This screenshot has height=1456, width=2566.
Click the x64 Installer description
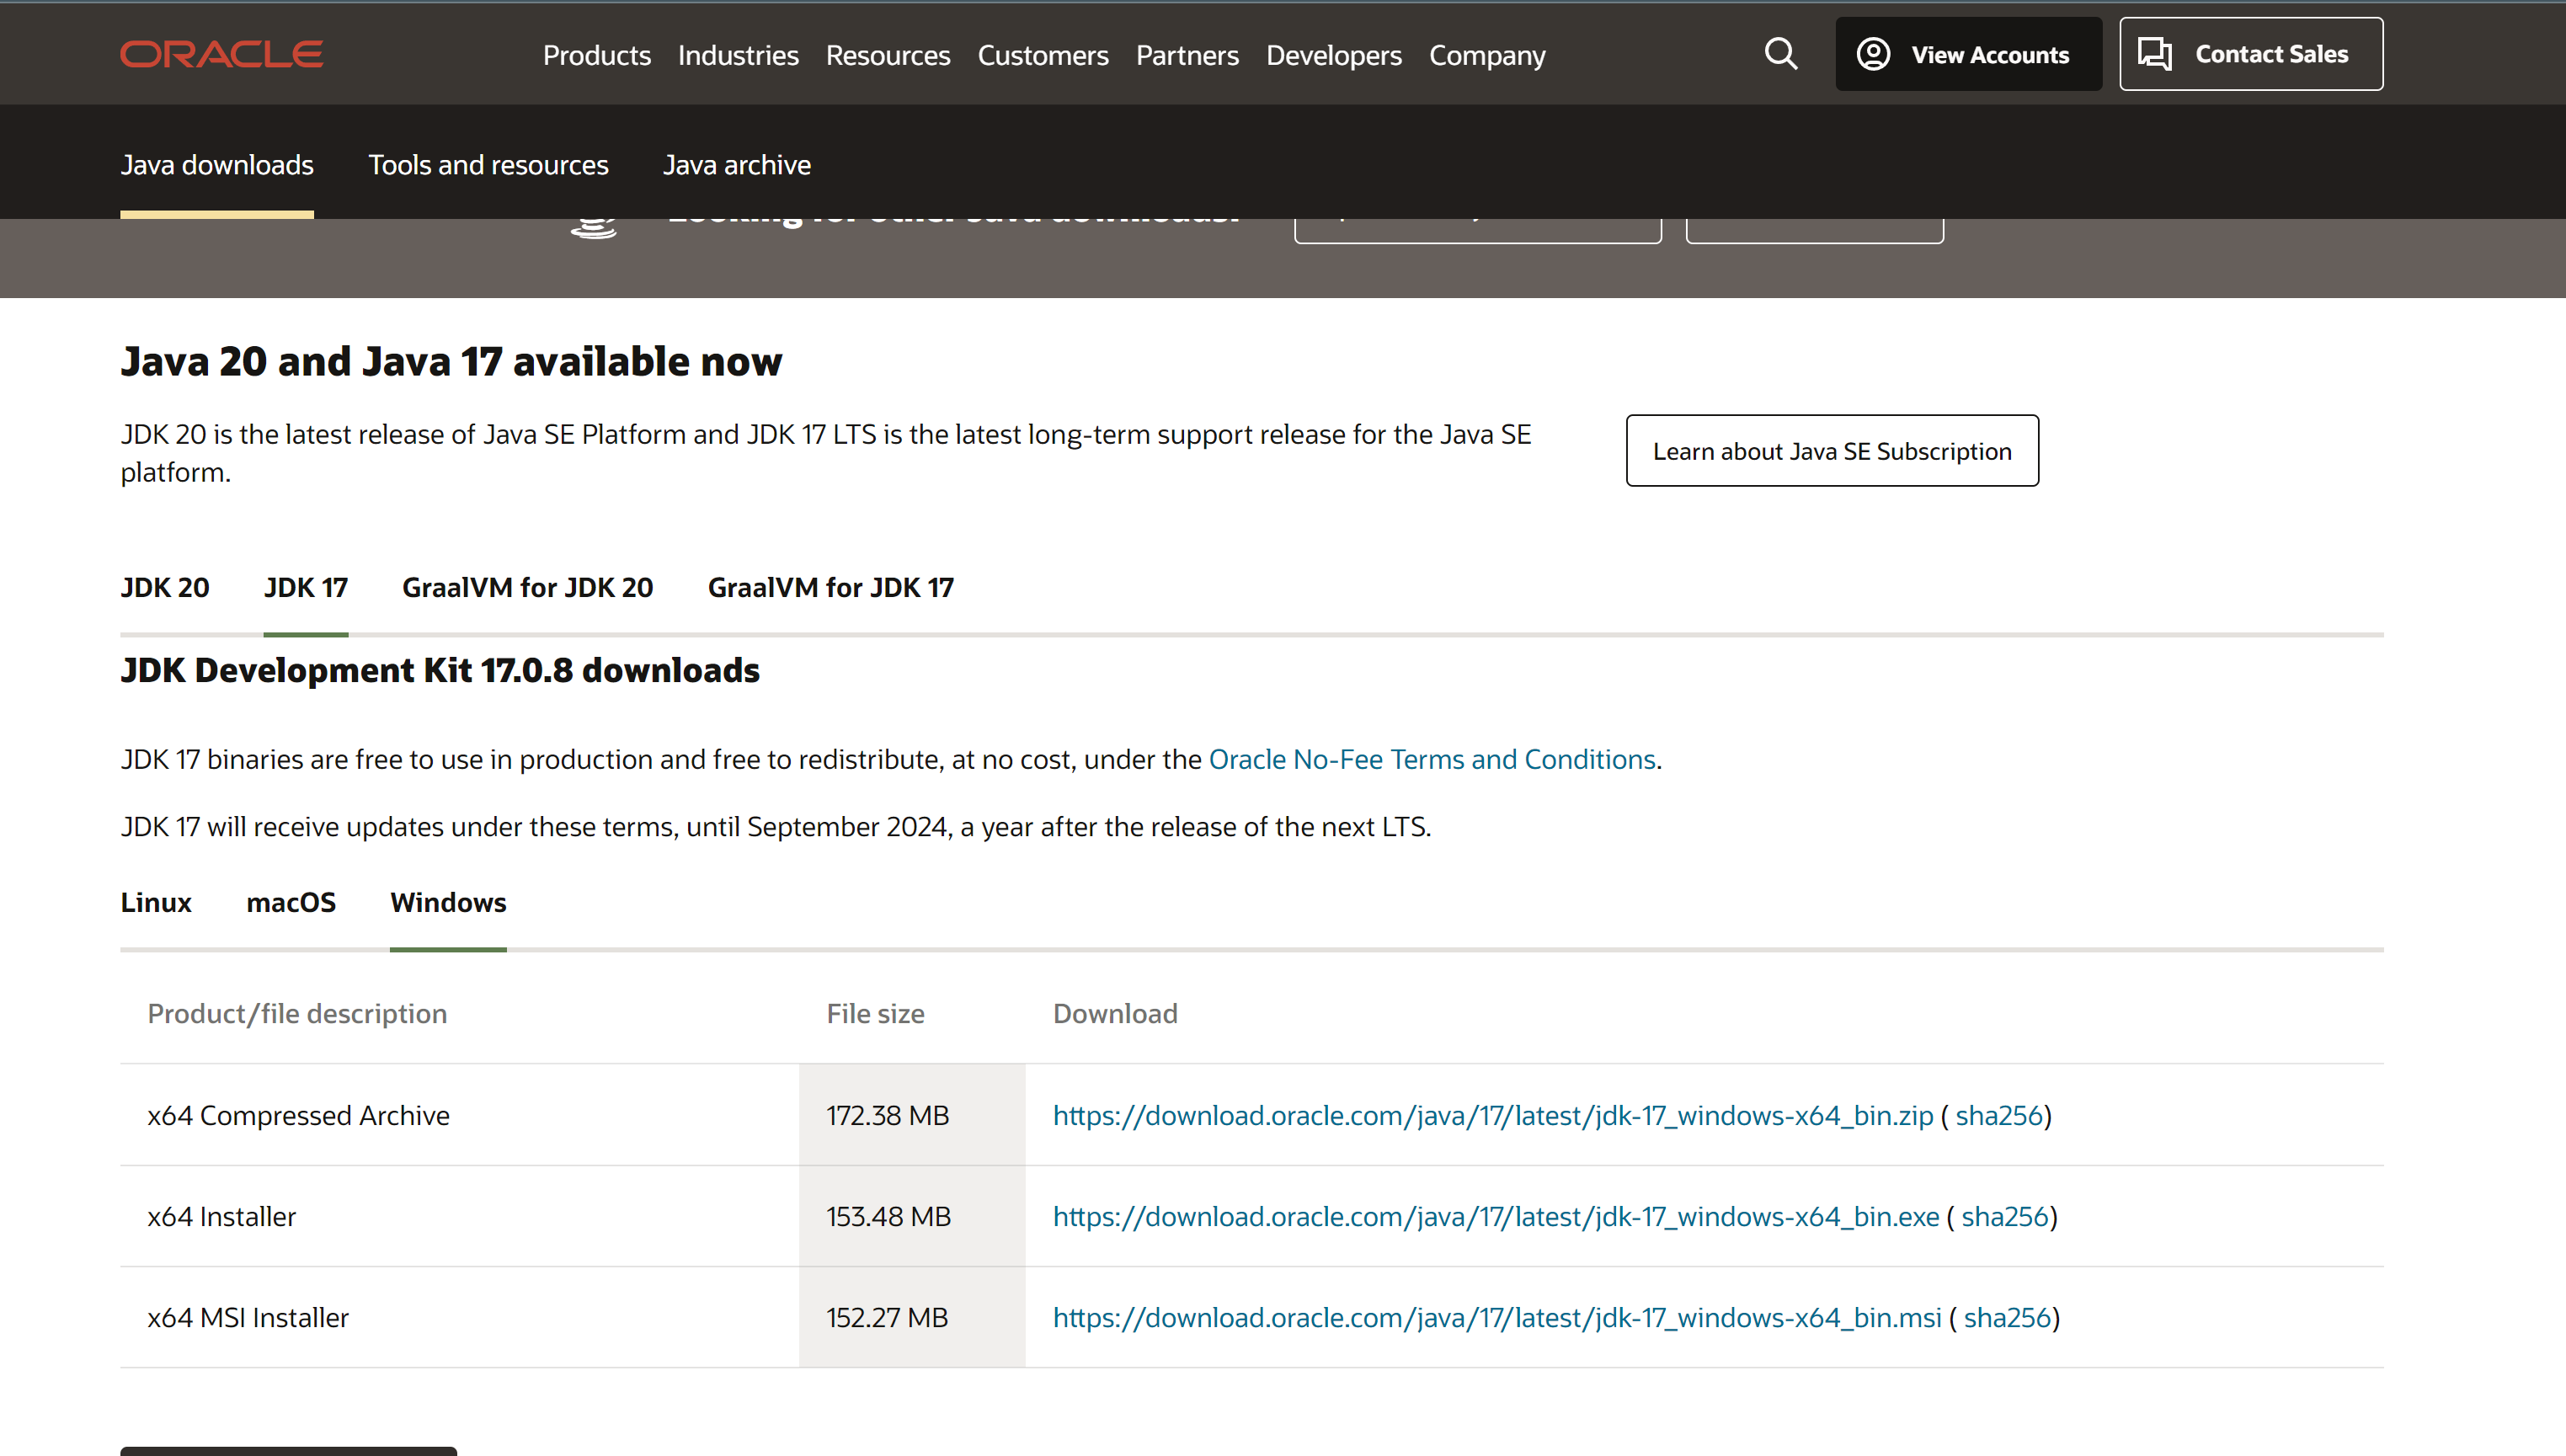pyautogui.click(x=222, y=1216)
